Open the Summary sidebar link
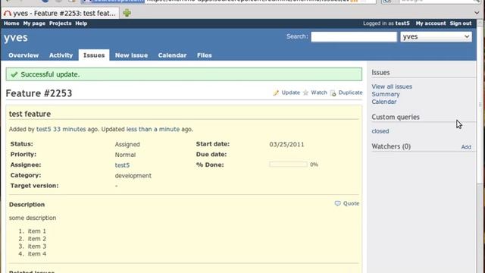The height and width of the screenshot is (273, 485). pos(386,94)
